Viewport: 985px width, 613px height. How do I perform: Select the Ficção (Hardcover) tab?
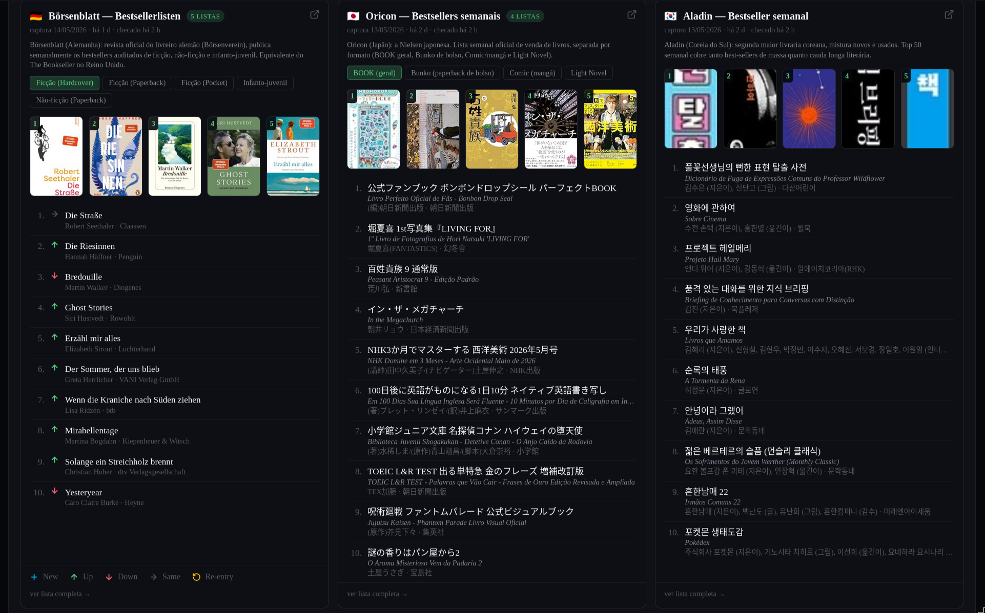coord(65,83)
